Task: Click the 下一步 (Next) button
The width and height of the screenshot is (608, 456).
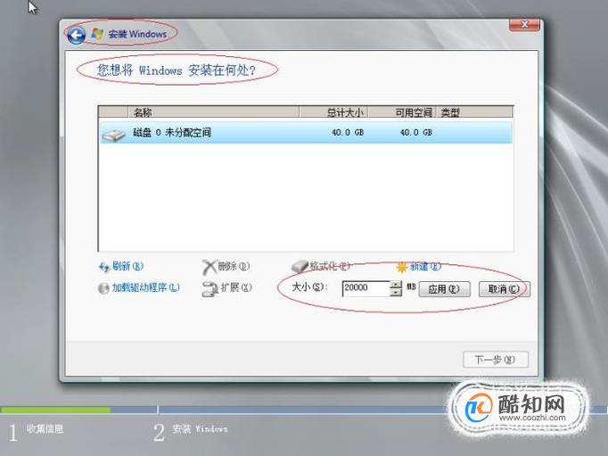Action: (x=495, y=360)
